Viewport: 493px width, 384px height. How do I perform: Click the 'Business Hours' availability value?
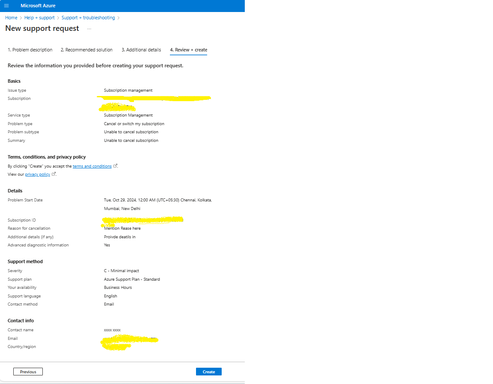tap(118, 288)
